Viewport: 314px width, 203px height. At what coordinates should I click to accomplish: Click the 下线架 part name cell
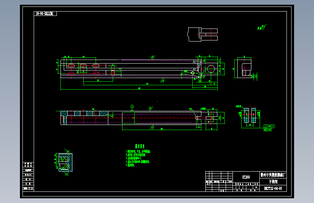273,182
